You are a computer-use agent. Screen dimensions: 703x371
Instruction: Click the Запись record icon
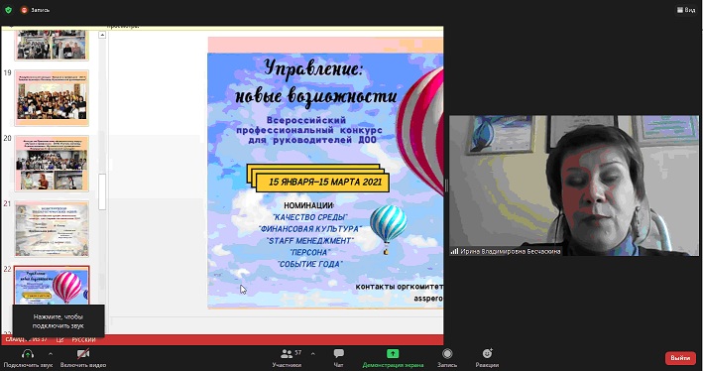(x=447, y=353)
